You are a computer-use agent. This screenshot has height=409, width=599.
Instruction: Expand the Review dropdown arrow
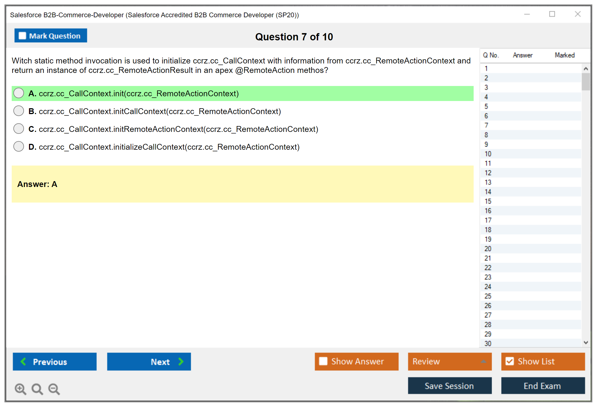pyautogui.click(x=483, y=361)
